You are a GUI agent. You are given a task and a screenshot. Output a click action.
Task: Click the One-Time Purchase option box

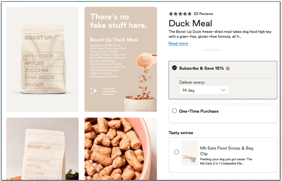(x=223, y=114)
